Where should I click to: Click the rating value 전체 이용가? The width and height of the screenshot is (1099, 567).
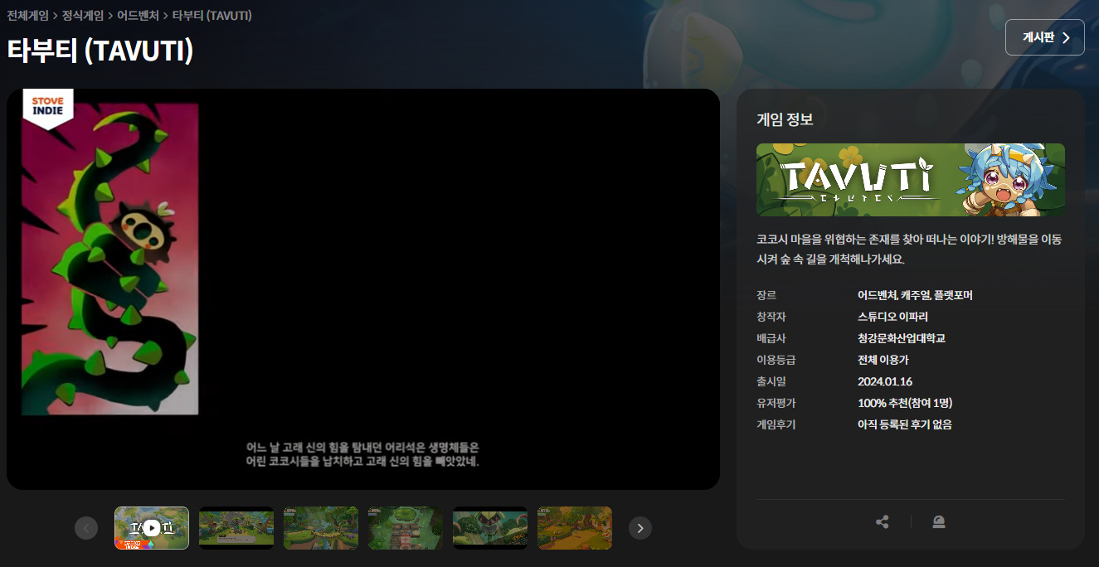(x=883, y=360)
